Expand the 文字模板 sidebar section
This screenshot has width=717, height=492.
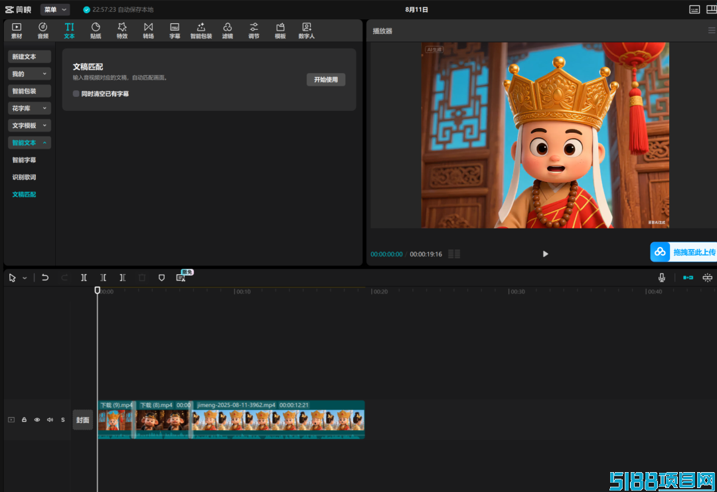pyautogui.click(x=29, y=125)
